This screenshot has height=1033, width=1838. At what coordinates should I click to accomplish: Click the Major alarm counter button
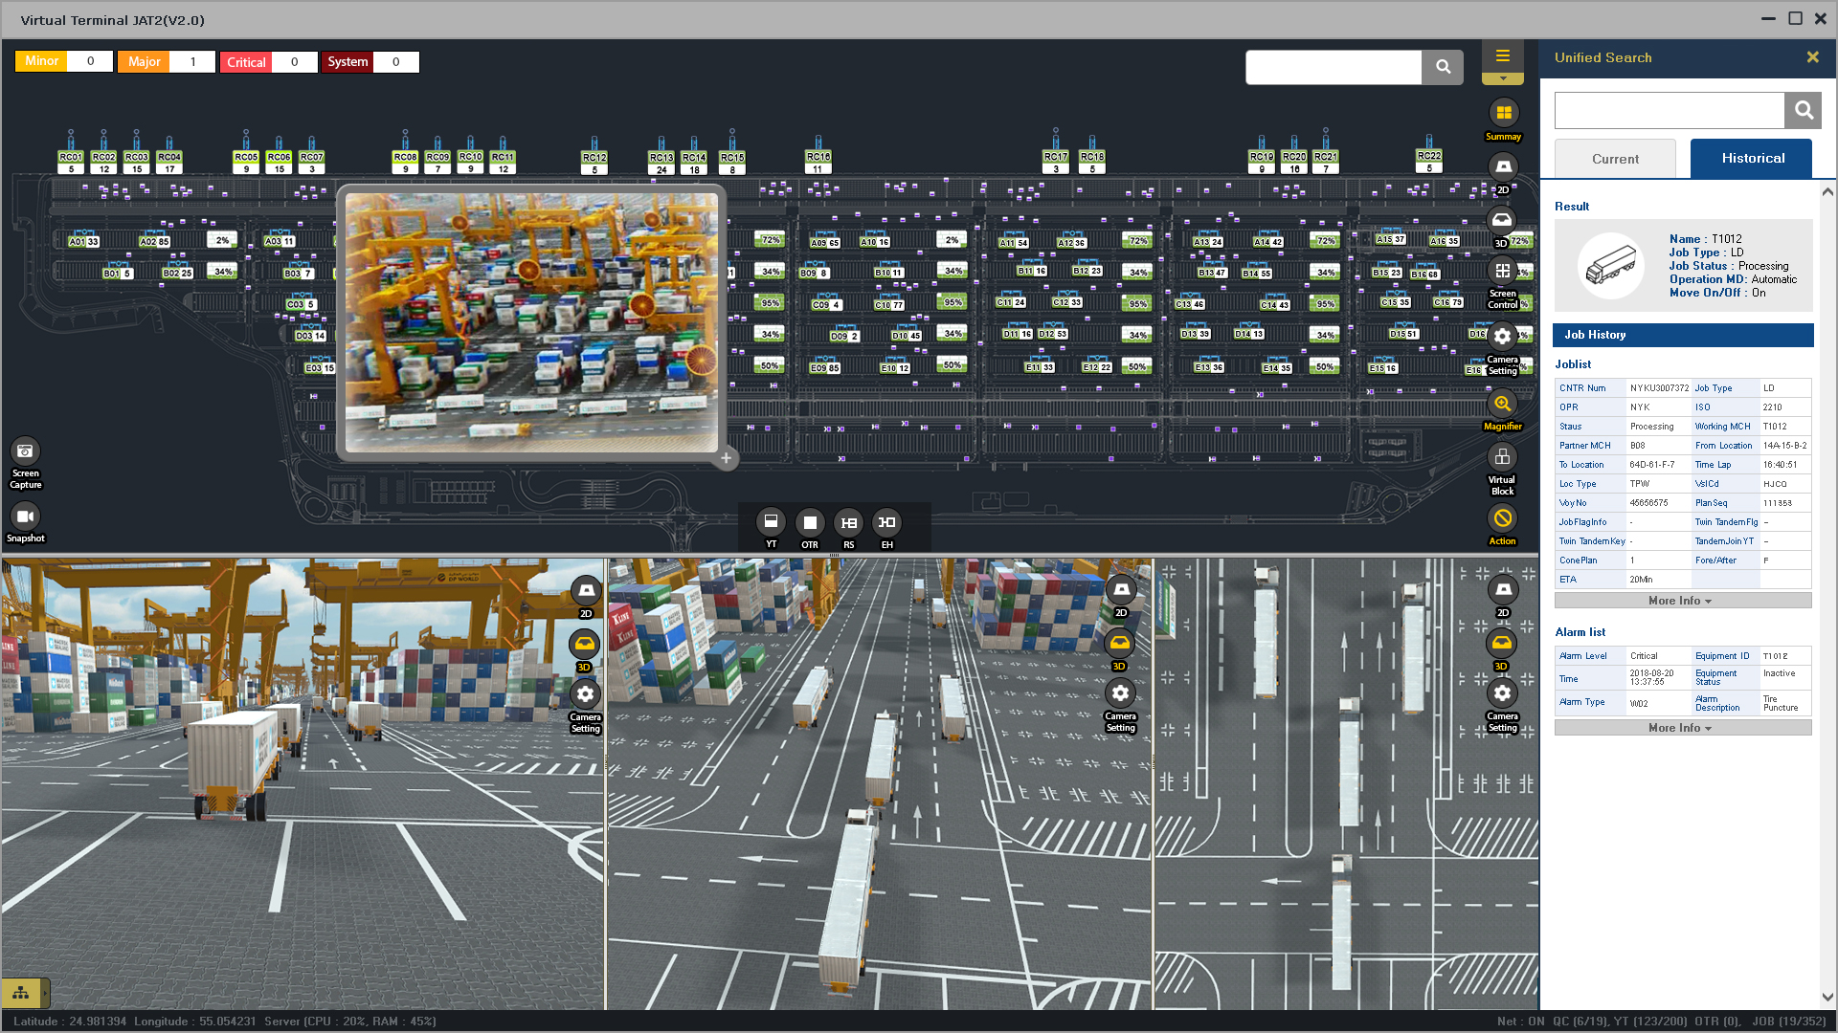tap(145, 62)
